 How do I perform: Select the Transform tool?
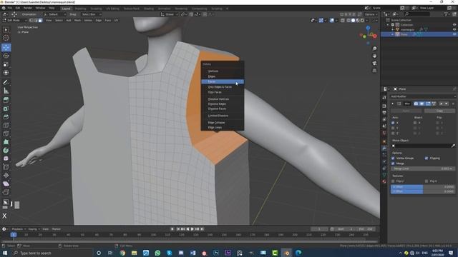[6, 73]
